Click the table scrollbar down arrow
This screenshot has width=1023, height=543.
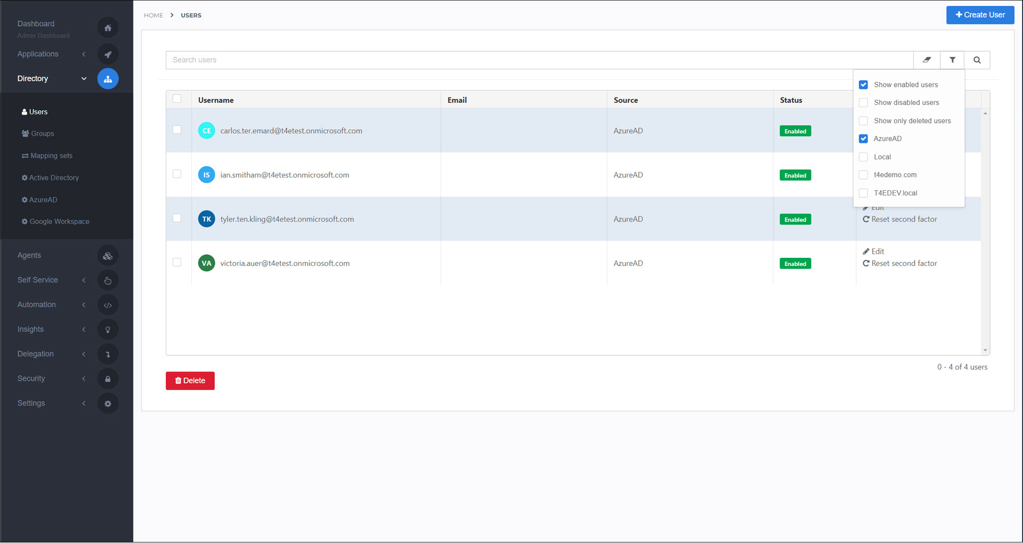(985, 350)
